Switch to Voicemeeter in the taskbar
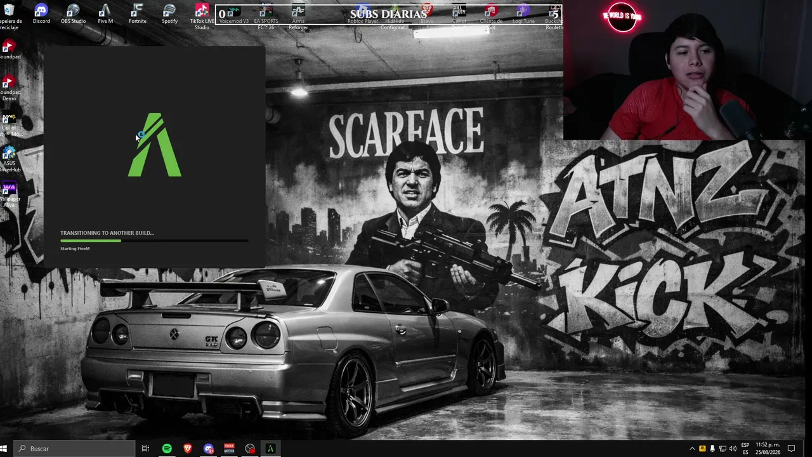 (229, 449)
